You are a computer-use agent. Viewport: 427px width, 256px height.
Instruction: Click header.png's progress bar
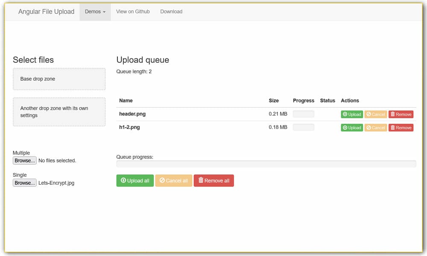click(x=303, y=114)
